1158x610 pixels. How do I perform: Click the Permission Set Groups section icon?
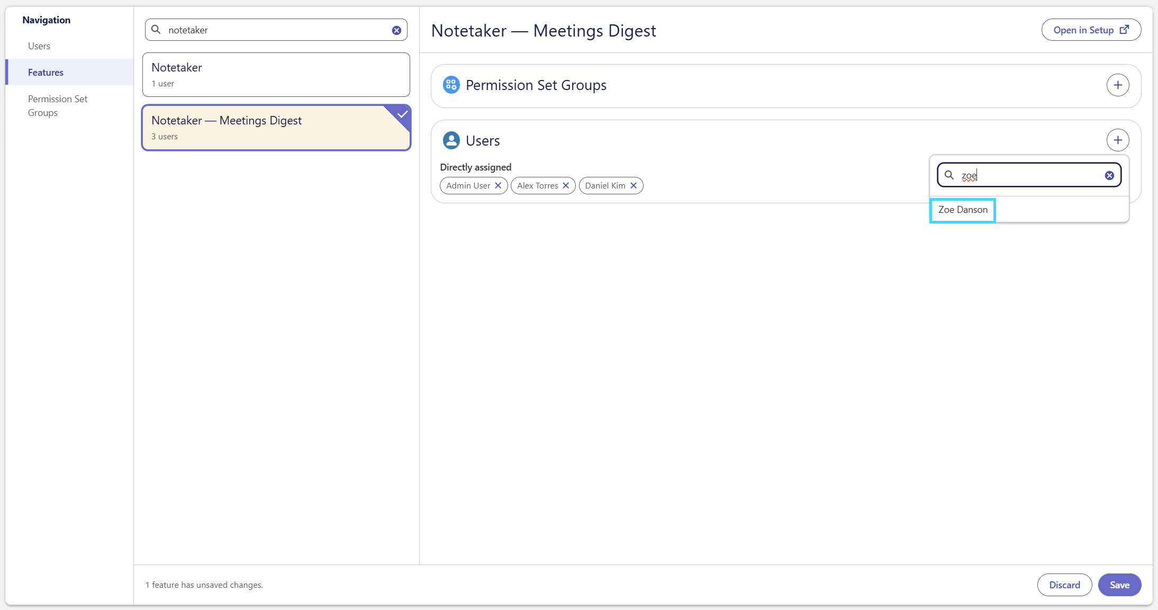pos(451,85)
